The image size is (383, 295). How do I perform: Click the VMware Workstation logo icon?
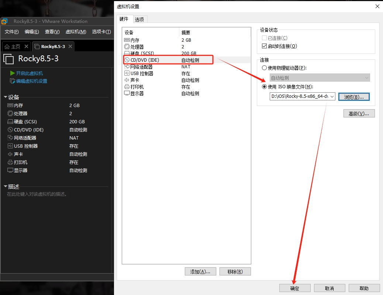(x=4, y=21)
